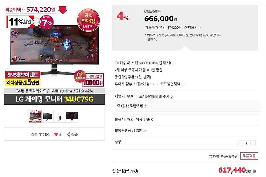Open the 카드할인혜택 dropdown

point(172,84)
